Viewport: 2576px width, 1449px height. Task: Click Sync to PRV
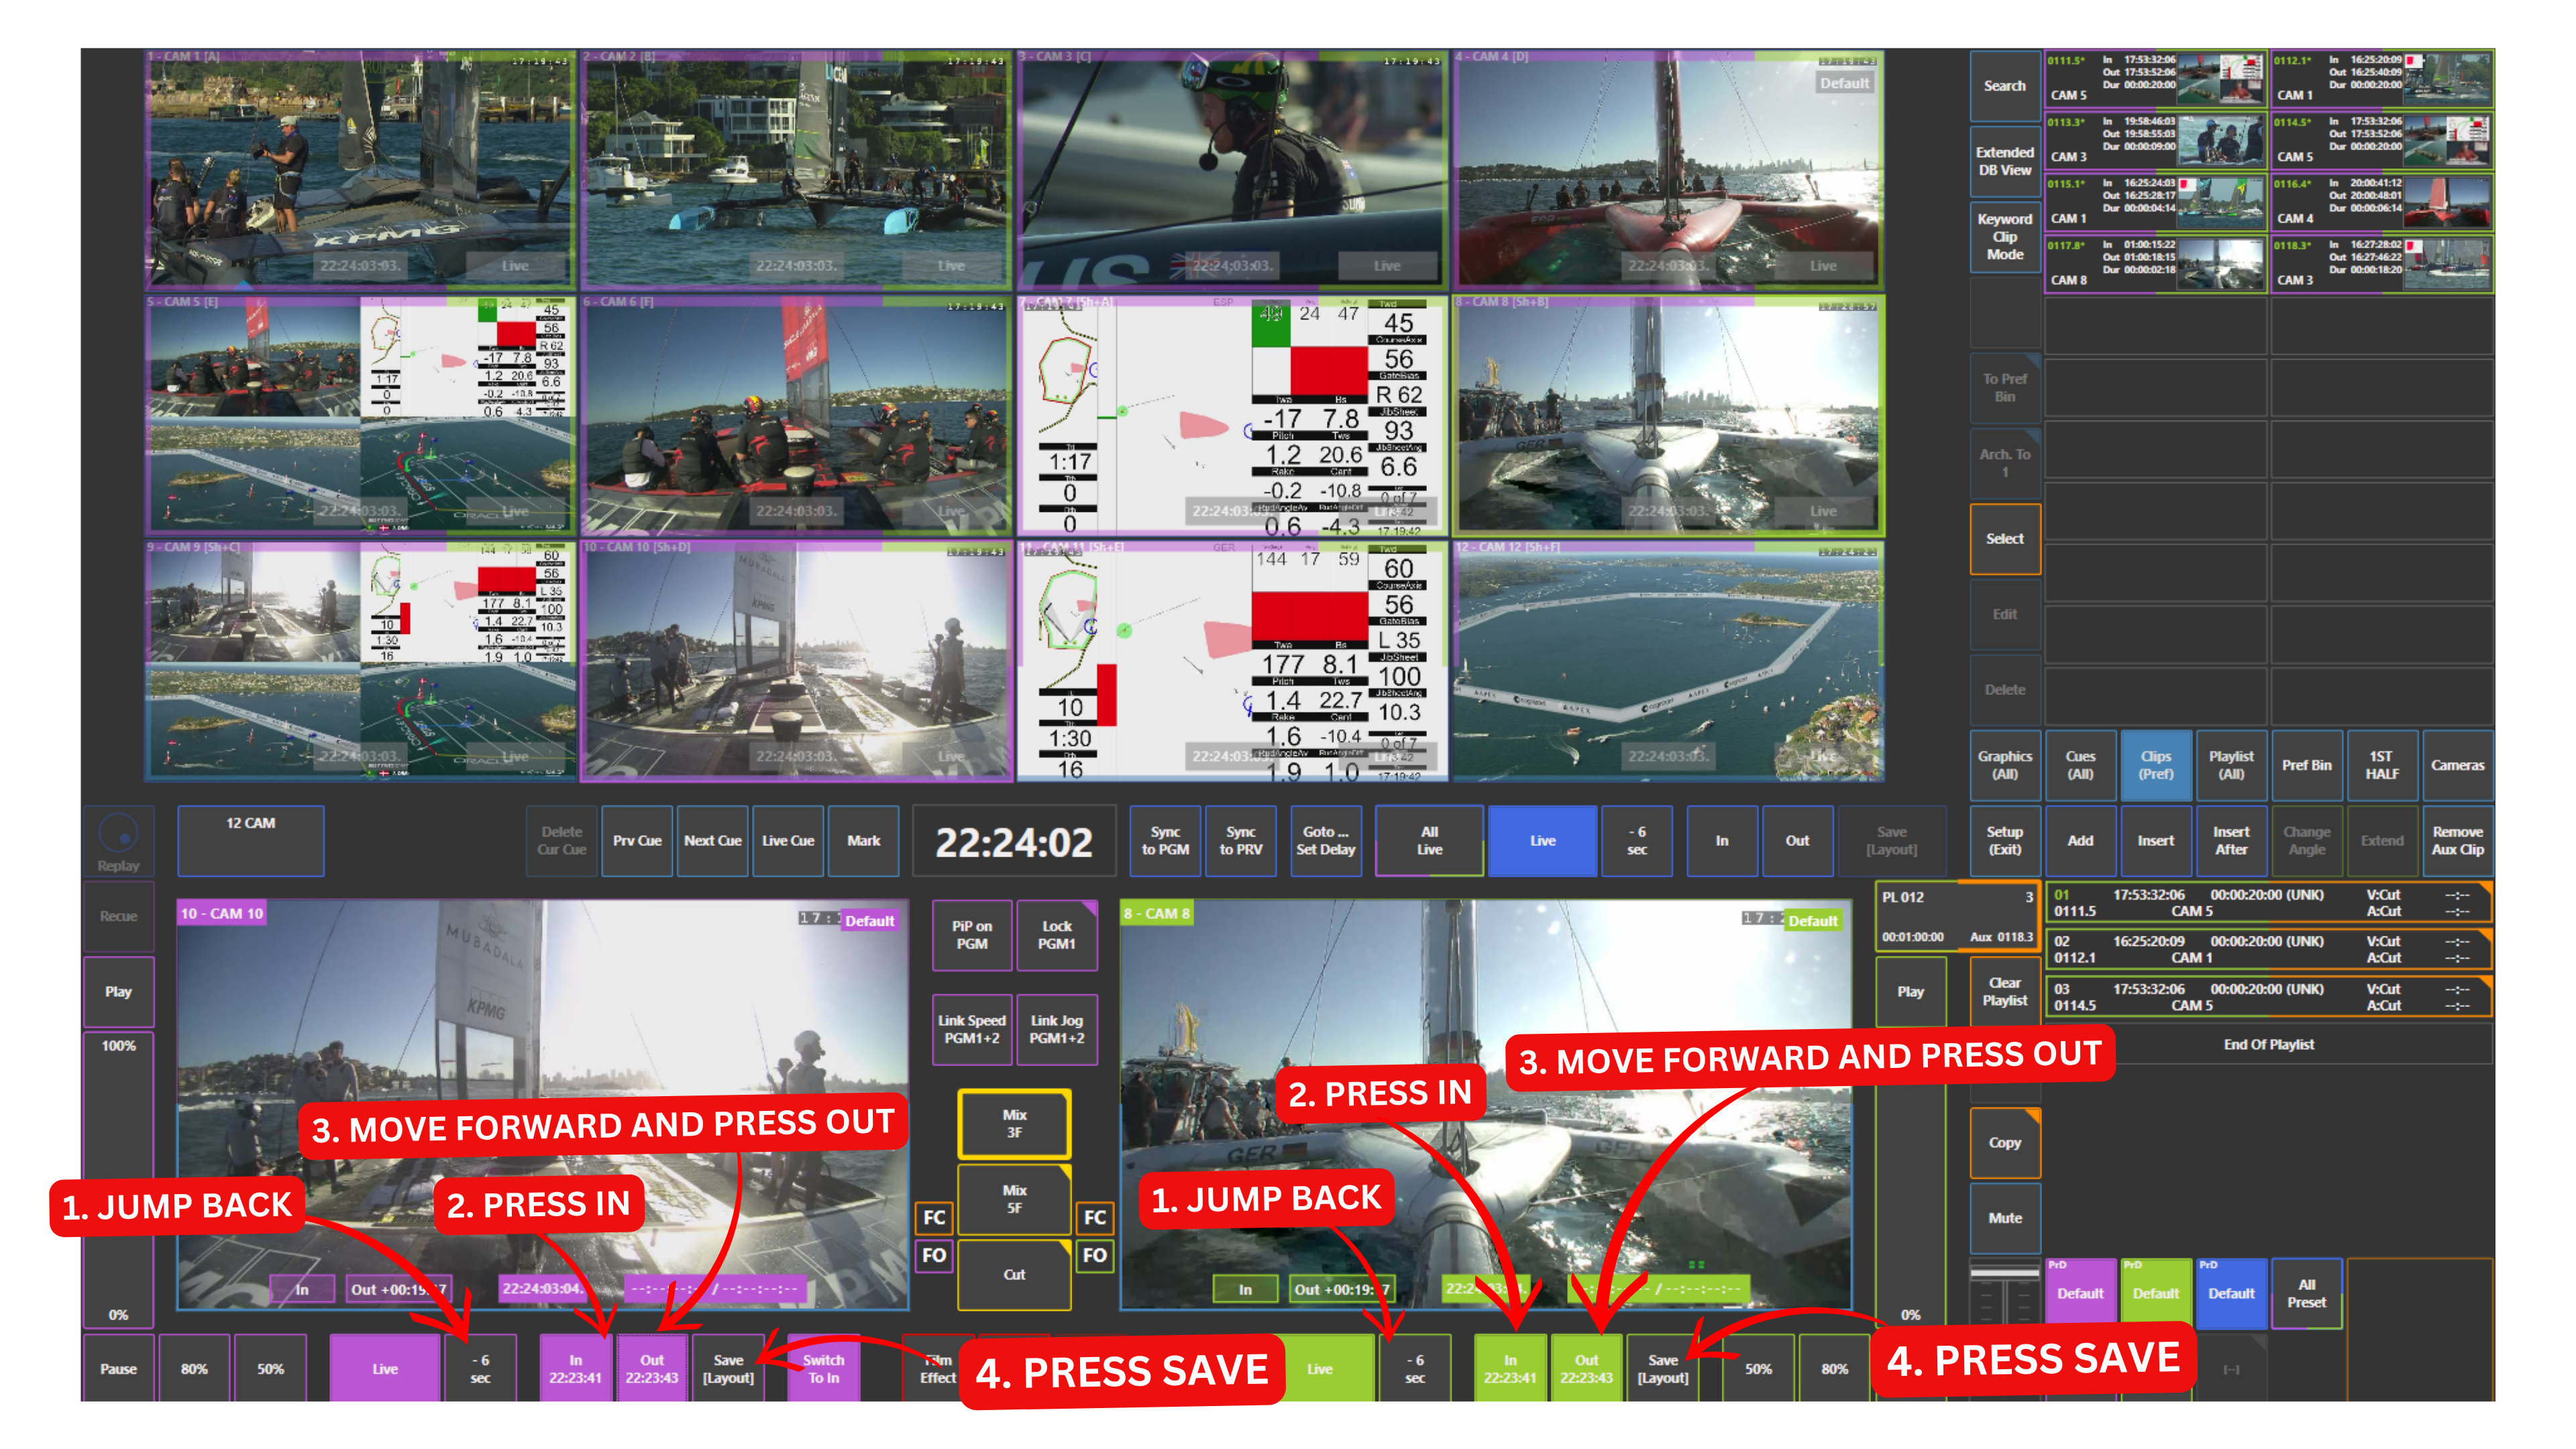pyautogui.click(x=1240, y=841)
